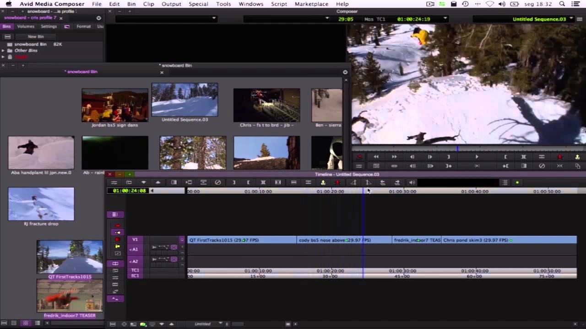Open the Mas TC1 timecode dropdown

click(445, 19)
